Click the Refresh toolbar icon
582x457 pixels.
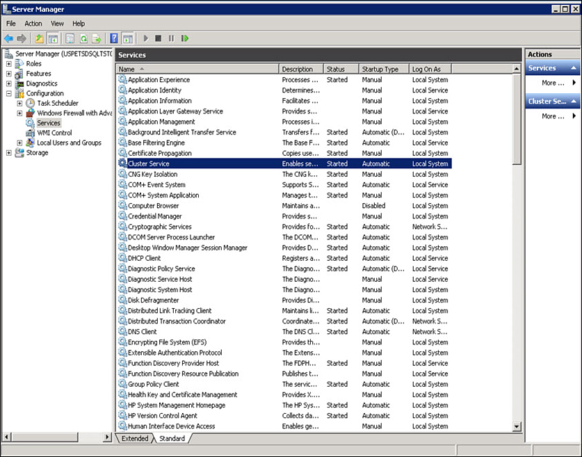click(83, 38)
